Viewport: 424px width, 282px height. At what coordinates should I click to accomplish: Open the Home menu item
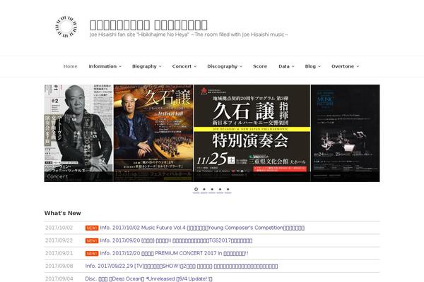point(70,66)
